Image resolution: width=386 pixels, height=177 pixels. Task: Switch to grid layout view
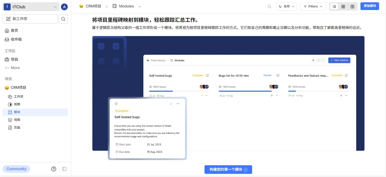(x=343, y=7)
